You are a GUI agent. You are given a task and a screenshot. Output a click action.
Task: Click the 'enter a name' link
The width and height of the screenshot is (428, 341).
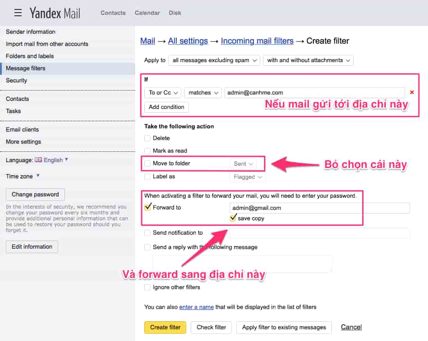click(x=197, y=307)
